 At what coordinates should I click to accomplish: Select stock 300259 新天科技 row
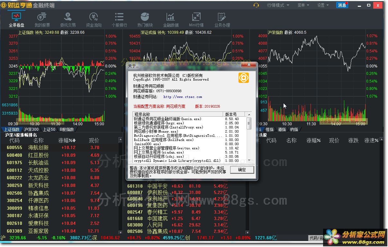pyautogui.click(x=59, y=185)
